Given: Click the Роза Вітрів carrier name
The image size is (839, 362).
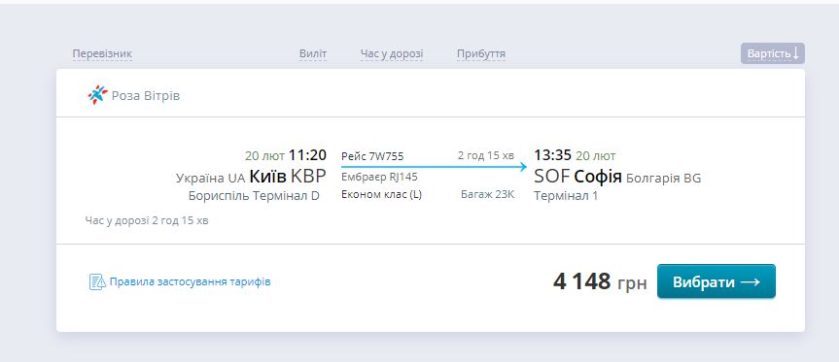Looking at the screenshot, I should [146, 96].
